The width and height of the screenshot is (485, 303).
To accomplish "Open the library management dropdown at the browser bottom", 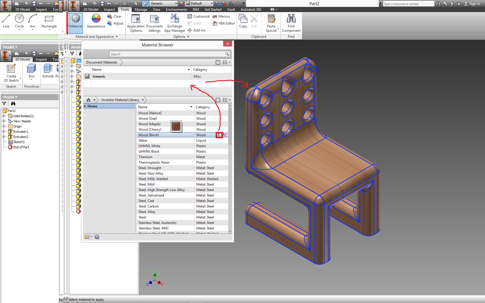I will click(x=88, y=237).
